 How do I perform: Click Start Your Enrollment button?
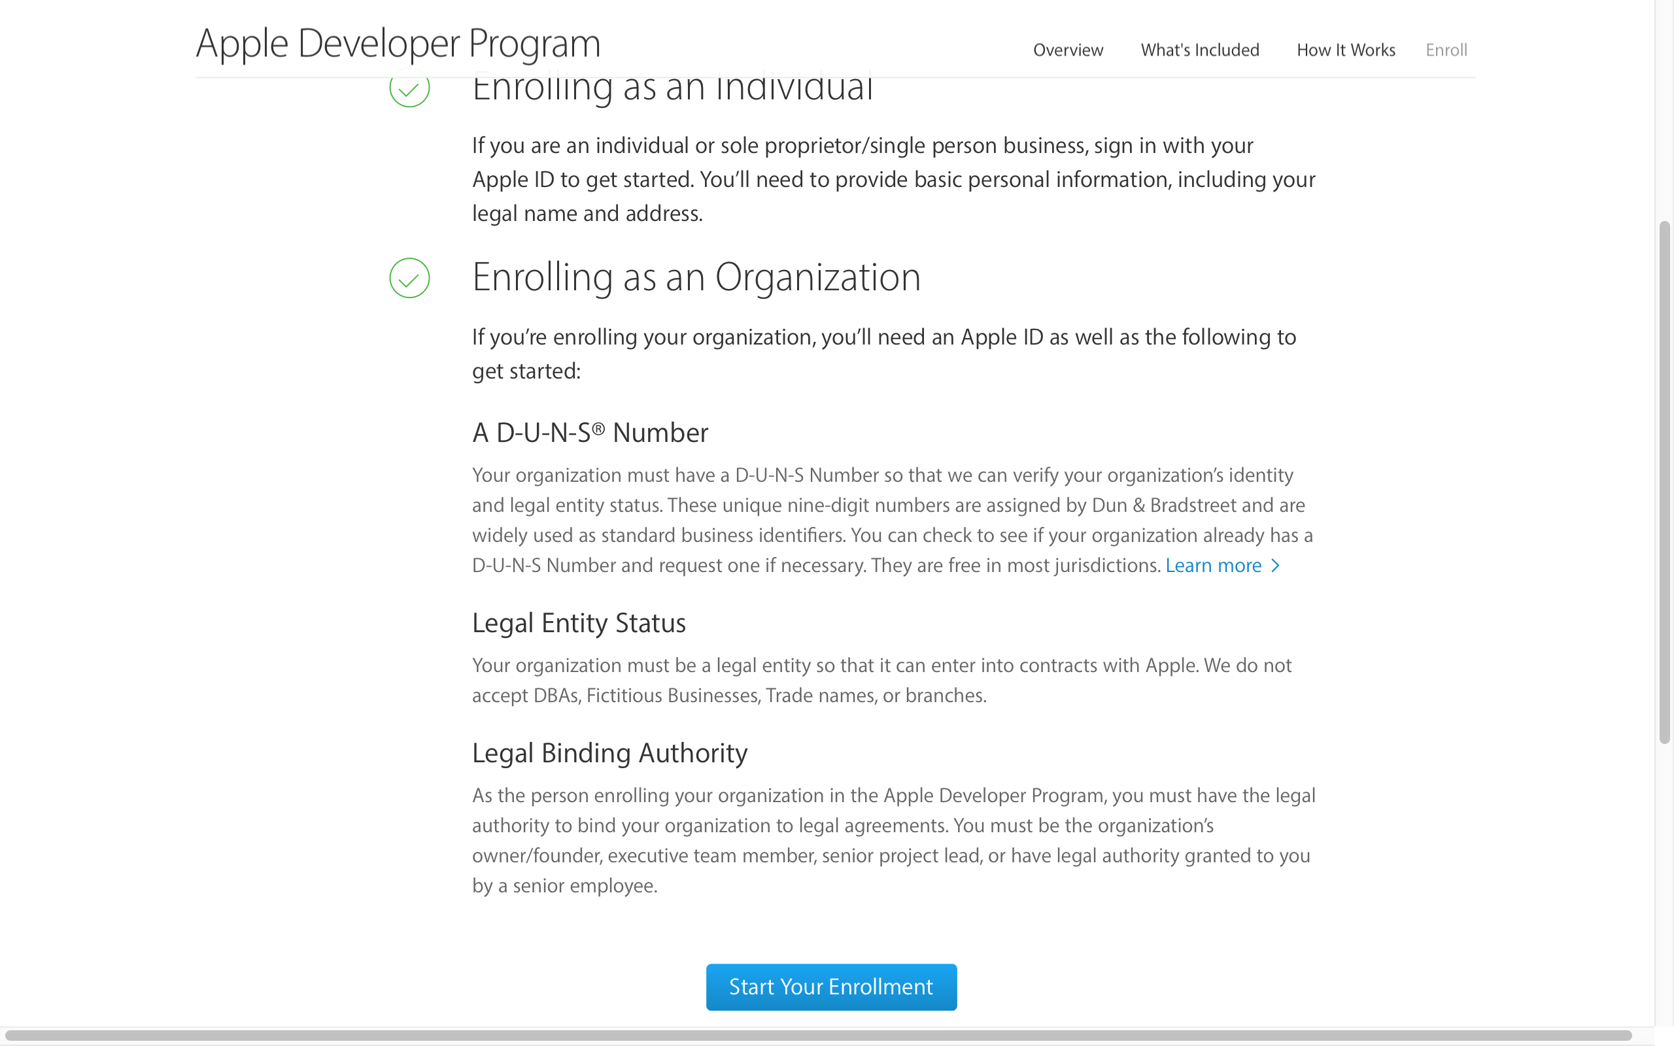point(832,987)
